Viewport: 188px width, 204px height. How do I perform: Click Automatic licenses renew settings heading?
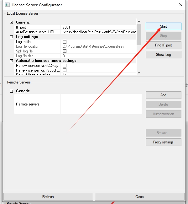(46, 61)
